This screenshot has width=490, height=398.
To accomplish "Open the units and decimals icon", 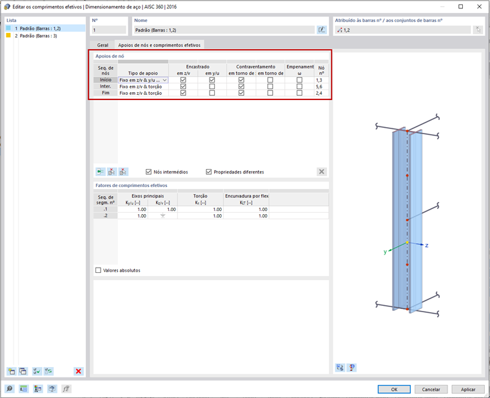I will click(x=23, y=388).
